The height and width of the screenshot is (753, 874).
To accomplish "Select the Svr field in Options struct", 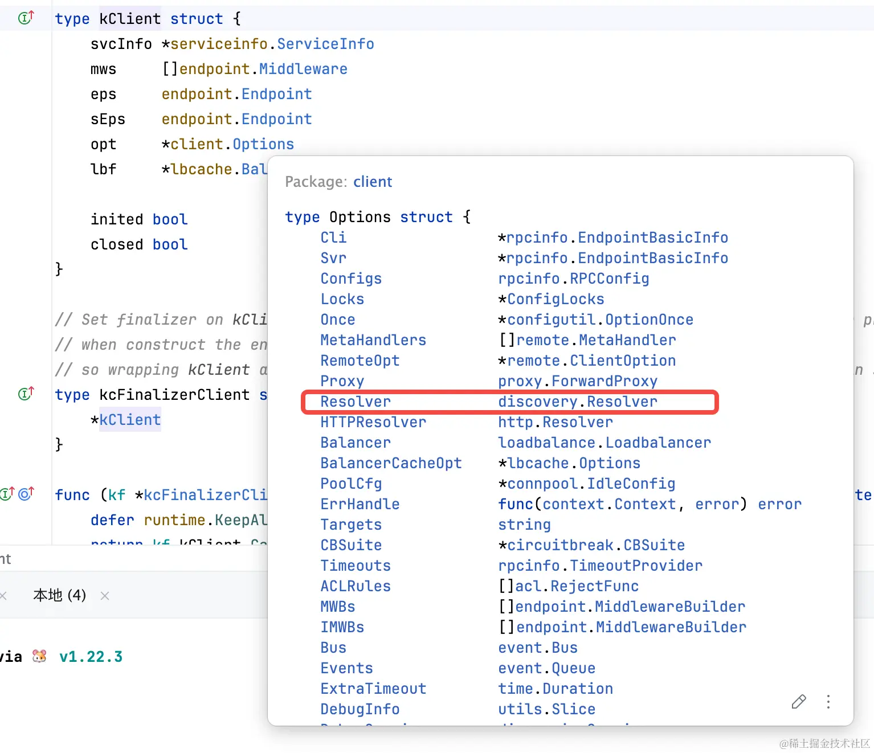I will pos(333,258).
